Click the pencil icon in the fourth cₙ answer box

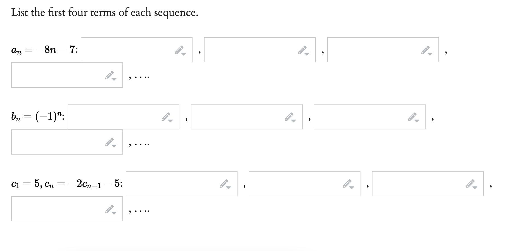pos(110,209)
